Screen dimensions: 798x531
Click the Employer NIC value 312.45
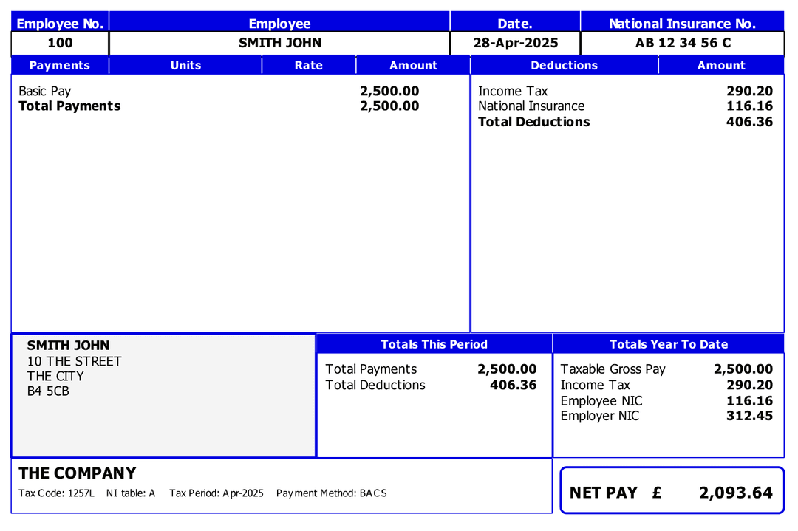point(749,416)
